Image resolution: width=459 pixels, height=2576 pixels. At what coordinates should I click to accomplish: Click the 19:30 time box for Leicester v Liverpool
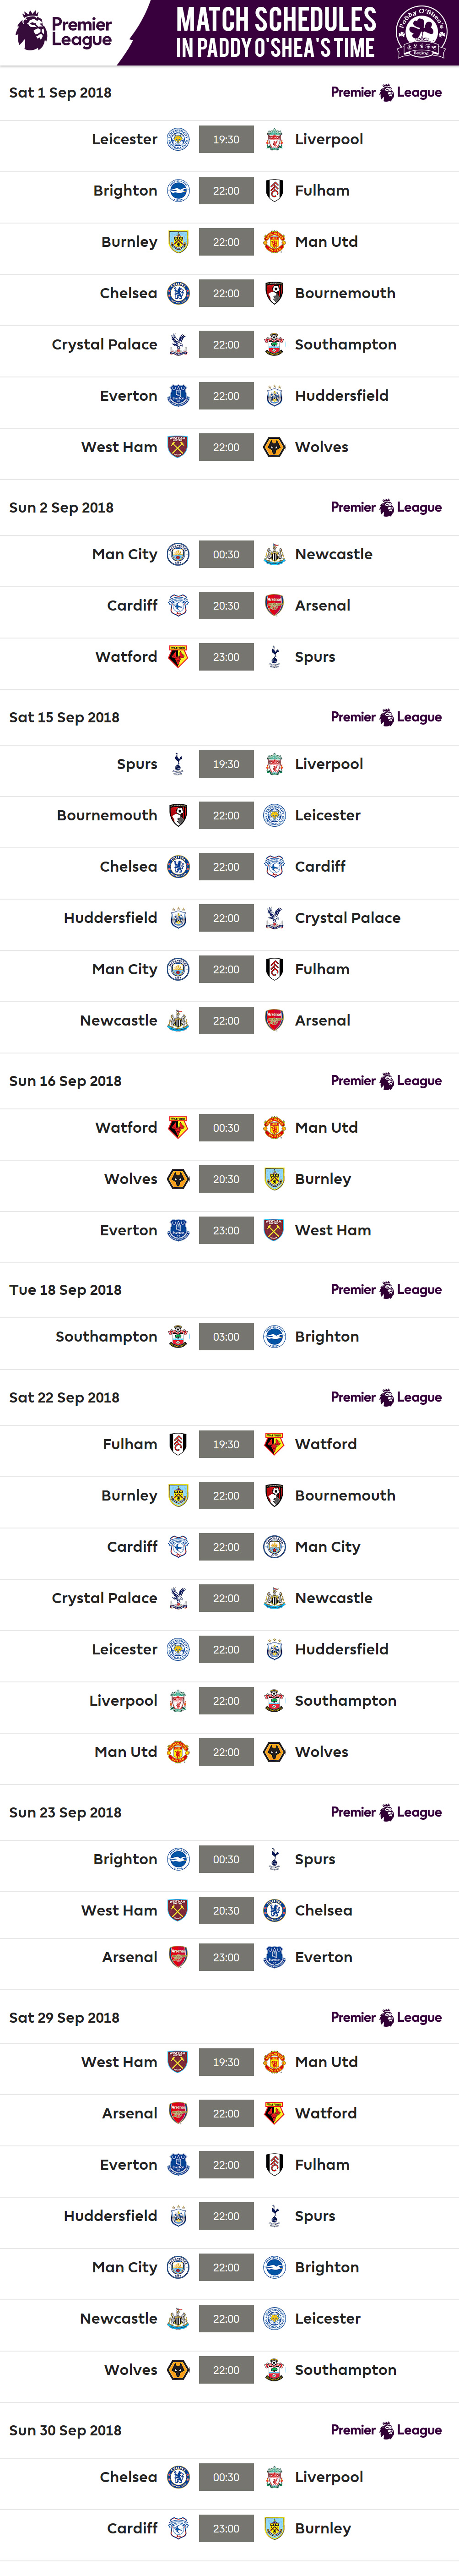tap(226, 140)
